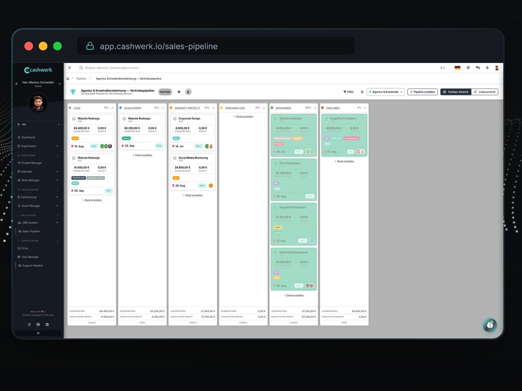Click the search field 'Module, Aktionen, Einstellungen suchen'

113,68
